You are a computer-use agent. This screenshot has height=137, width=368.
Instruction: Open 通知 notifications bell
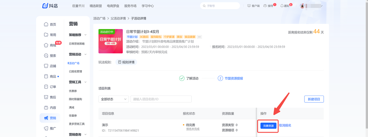285,6
